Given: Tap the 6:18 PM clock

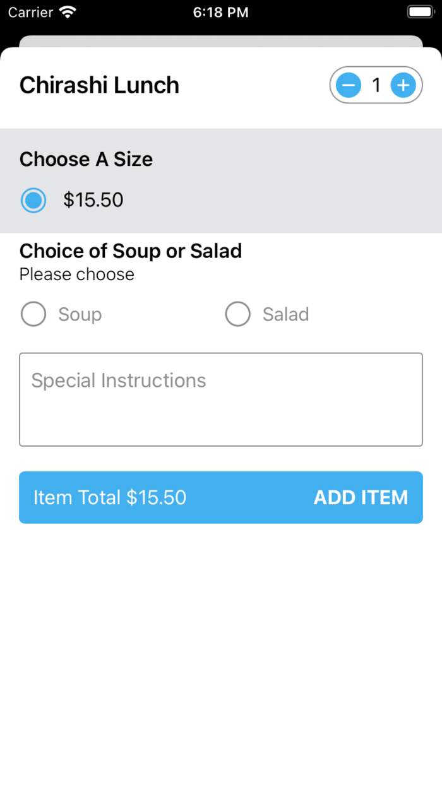Looking at the screenshot, I should [220, 12].
